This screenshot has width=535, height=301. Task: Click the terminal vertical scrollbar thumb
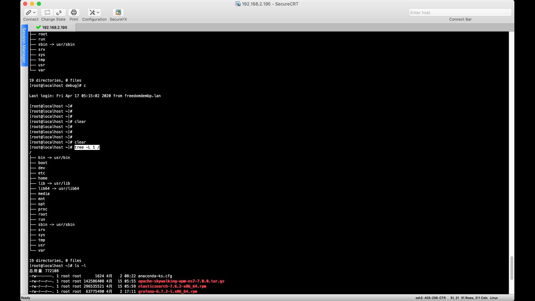coord(512,268)
